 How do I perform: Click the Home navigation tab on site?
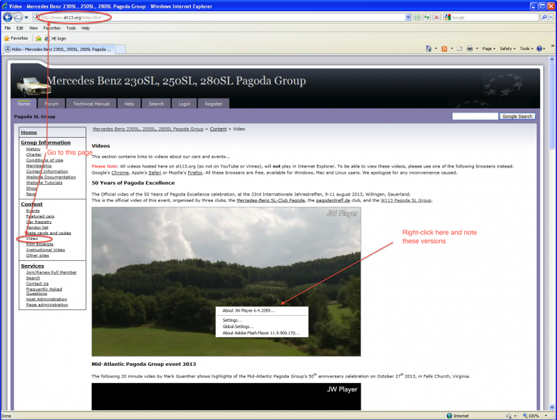point(24,104)
